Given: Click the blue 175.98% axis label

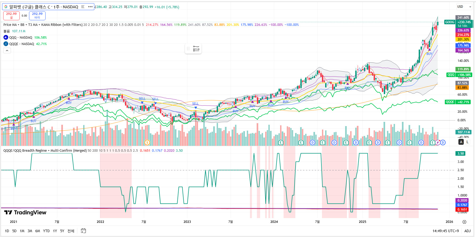Looking at the screenshot, I should [463, 46].
